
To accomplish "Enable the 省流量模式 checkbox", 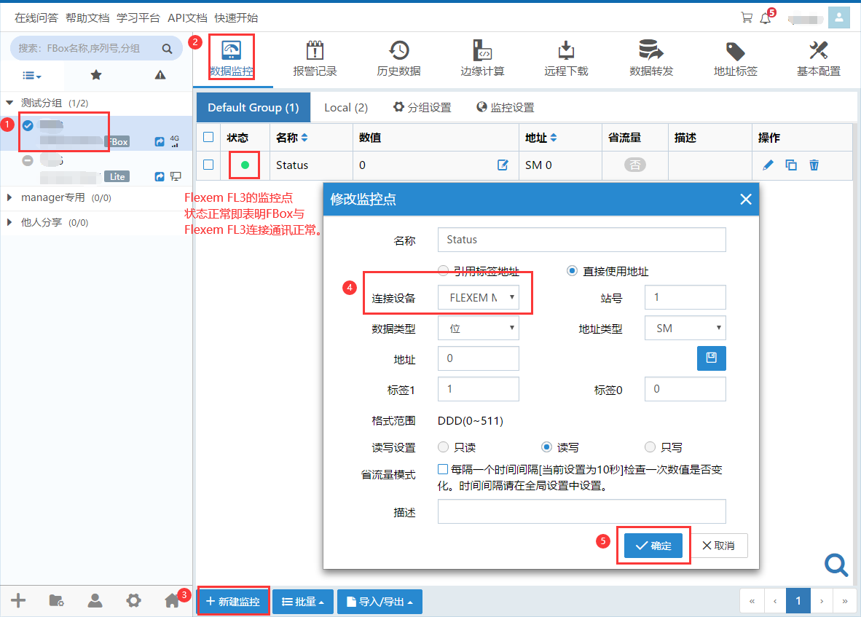I will point(443,469).
